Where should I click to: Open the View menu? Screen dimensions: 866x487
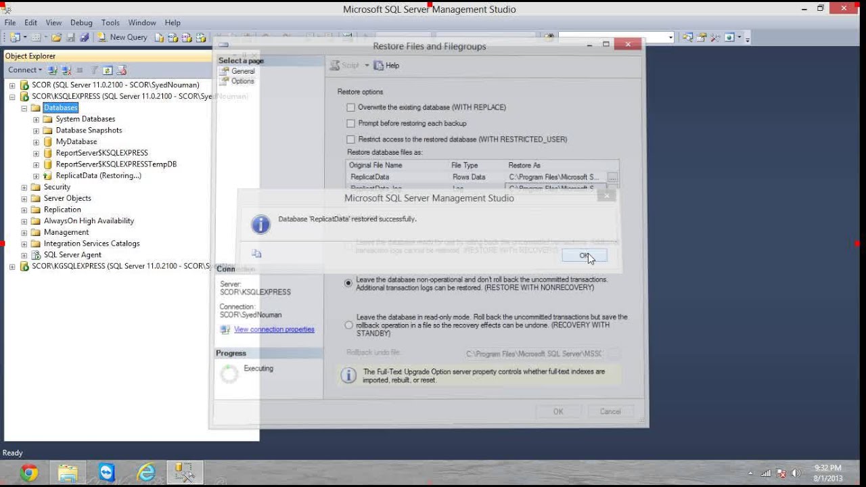pyautogui.click(x=53, y=23)
